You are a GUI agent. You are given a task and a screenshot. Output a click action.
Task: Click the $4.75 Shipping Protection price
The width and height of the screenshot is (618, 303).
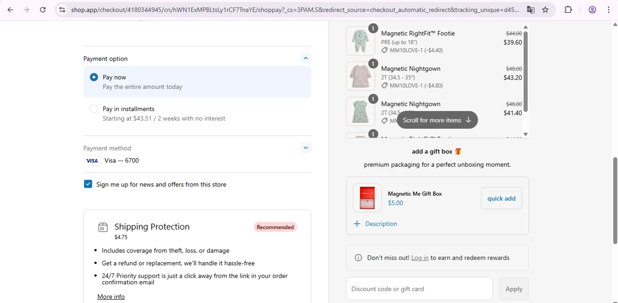point(121,237)
